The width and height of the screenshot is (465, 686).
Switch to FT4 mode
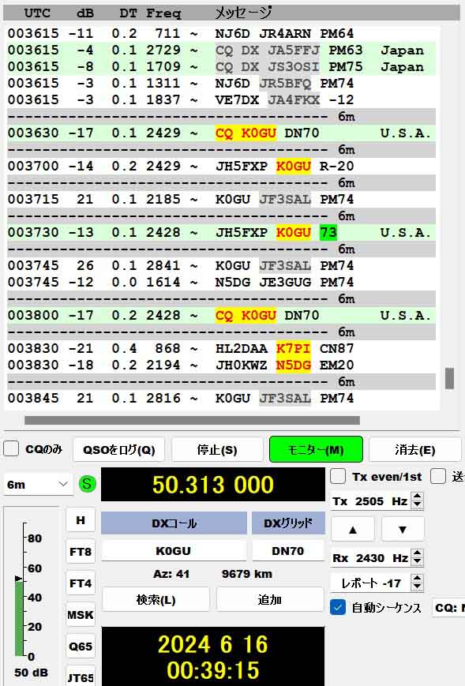[81, 583]
